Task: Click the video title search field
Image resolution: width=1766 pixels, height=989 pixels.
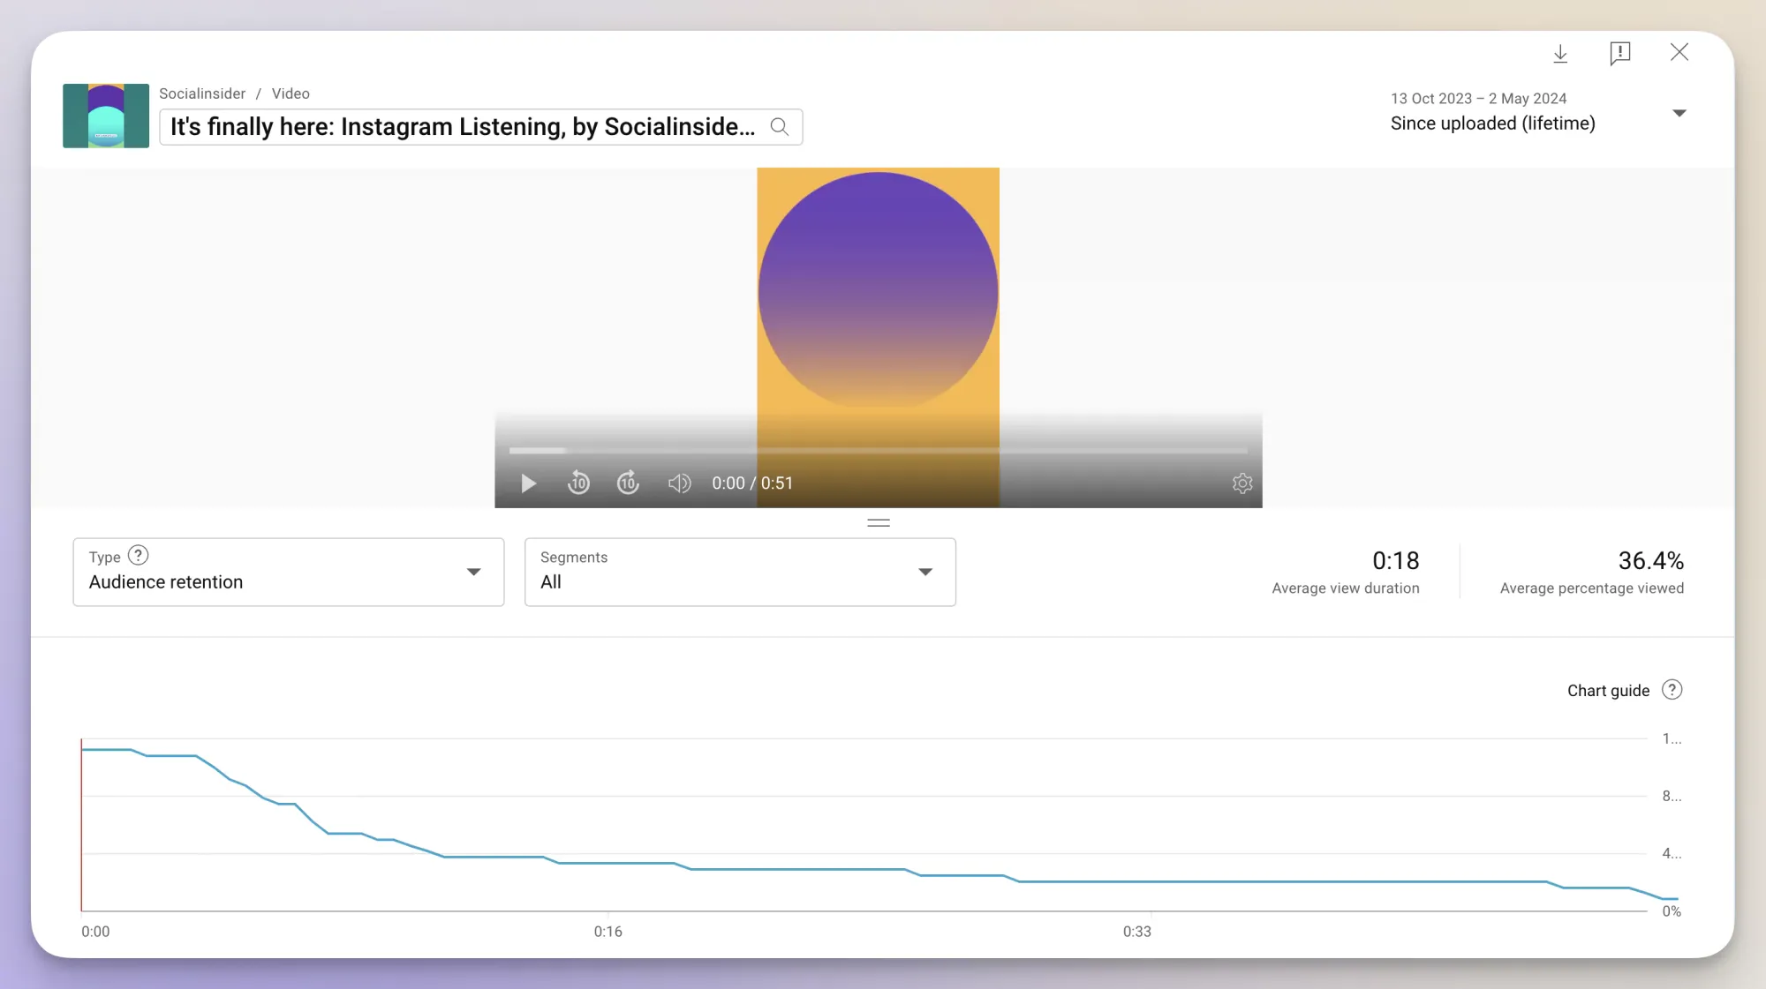Action: (x=480, y=127)
